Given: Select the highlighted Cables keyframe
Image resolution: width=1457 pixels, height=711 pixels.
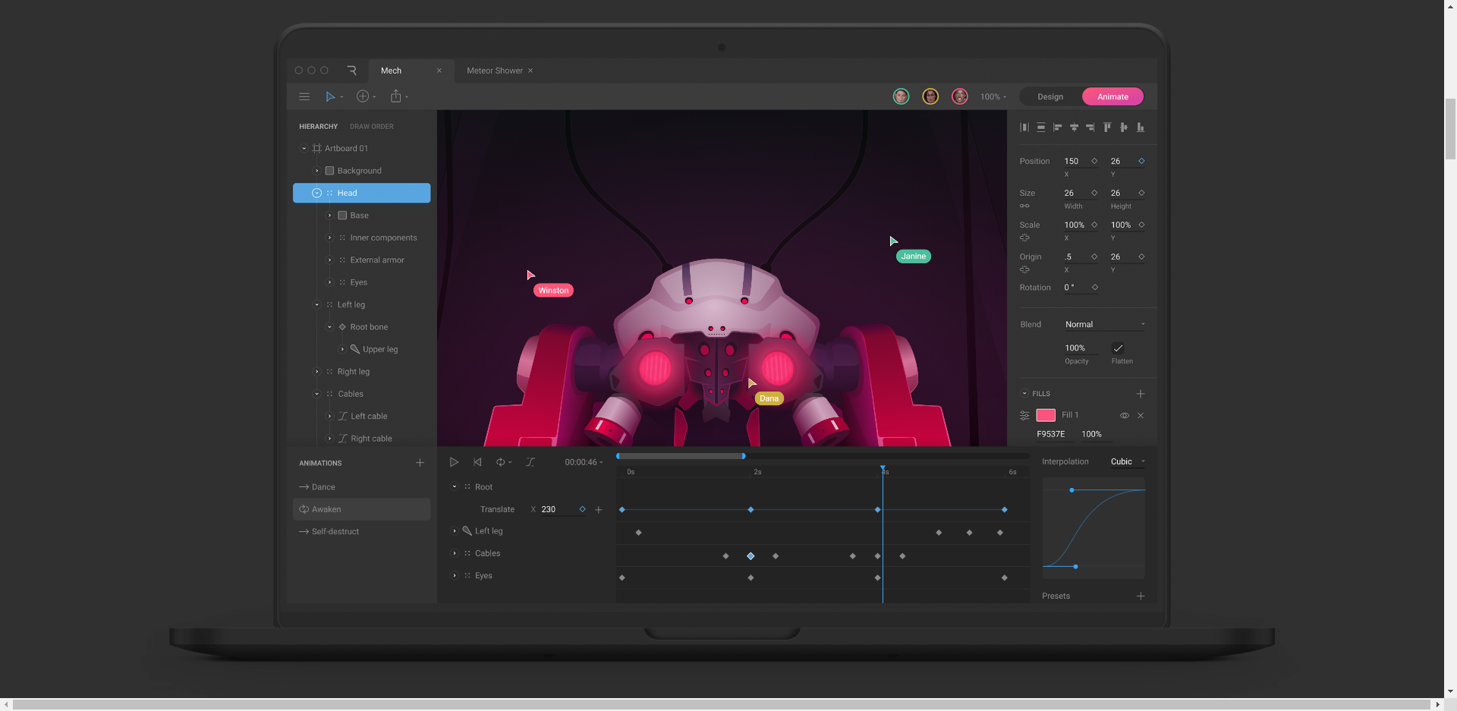Looking at the screenshot, I should [x=751, y=556].
